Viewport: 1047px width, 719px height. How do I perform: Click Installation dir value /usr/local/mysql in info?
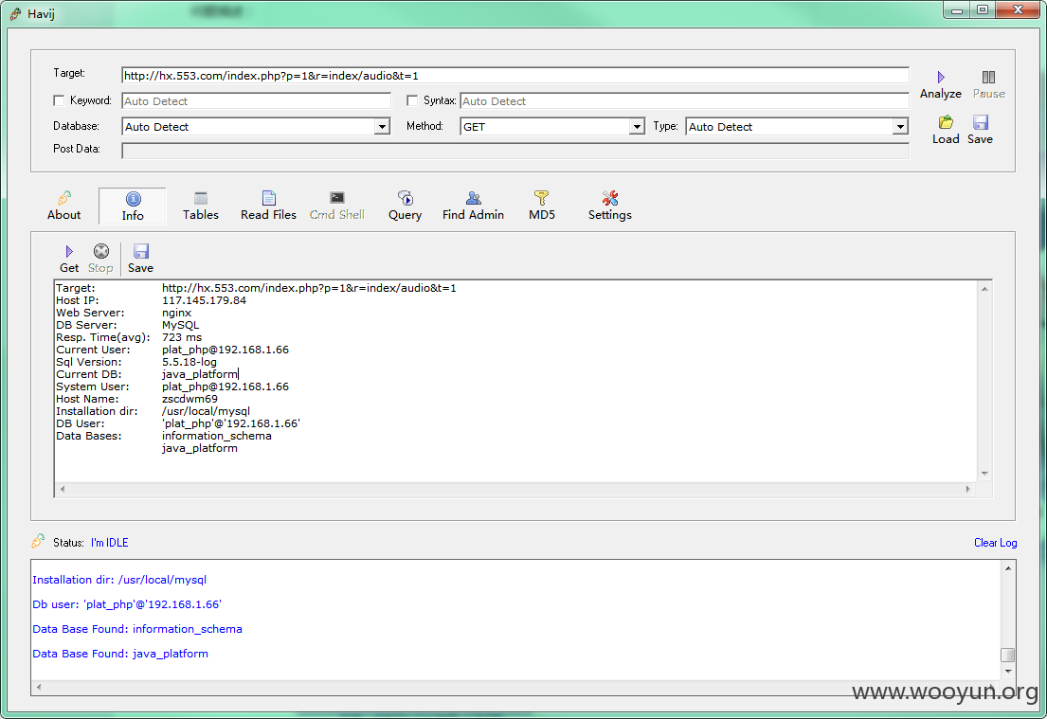point(206,411)
